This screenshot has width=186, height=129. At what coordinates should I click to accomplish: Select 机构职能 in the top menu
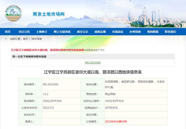tap(153, 32)
